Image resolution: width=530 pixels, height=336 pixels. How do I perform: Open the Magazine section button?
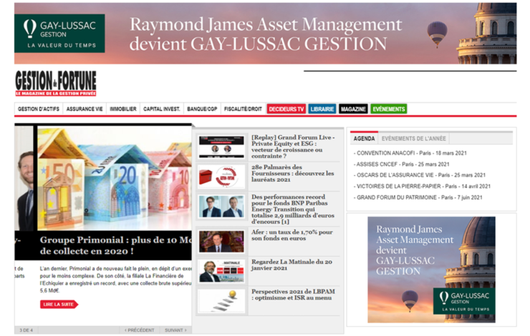(353, 109)
